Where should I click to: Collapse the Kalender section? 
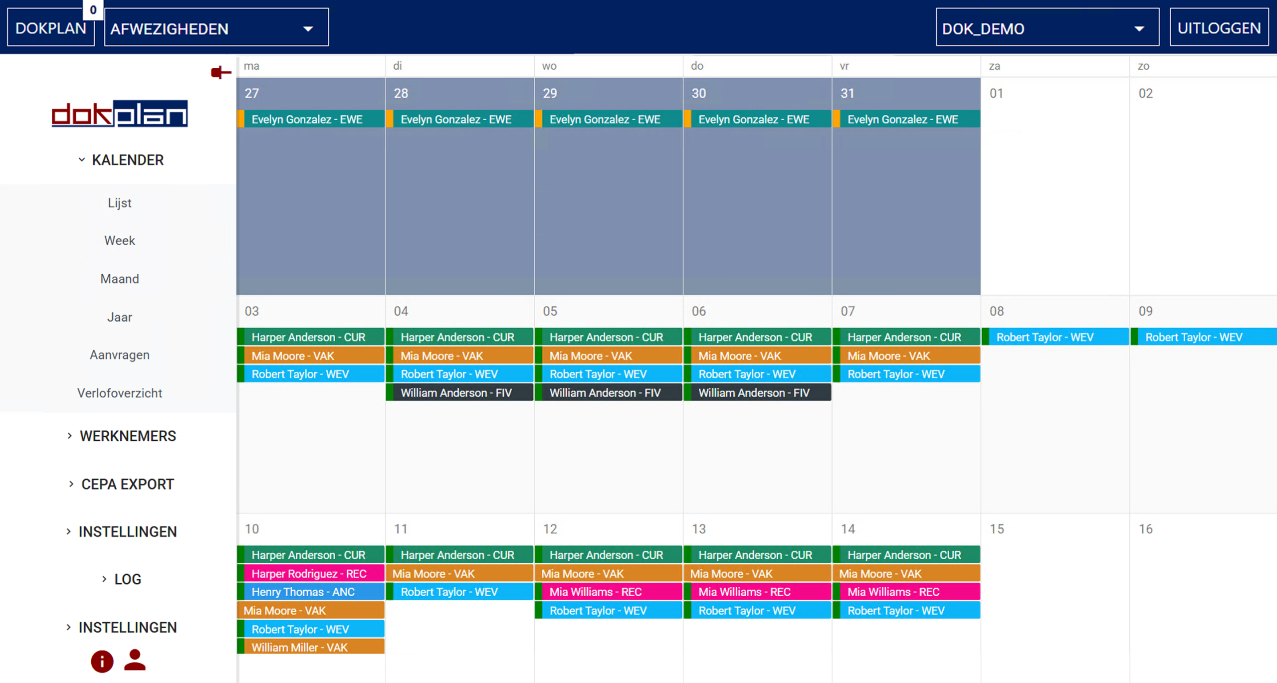pos(121,160)
